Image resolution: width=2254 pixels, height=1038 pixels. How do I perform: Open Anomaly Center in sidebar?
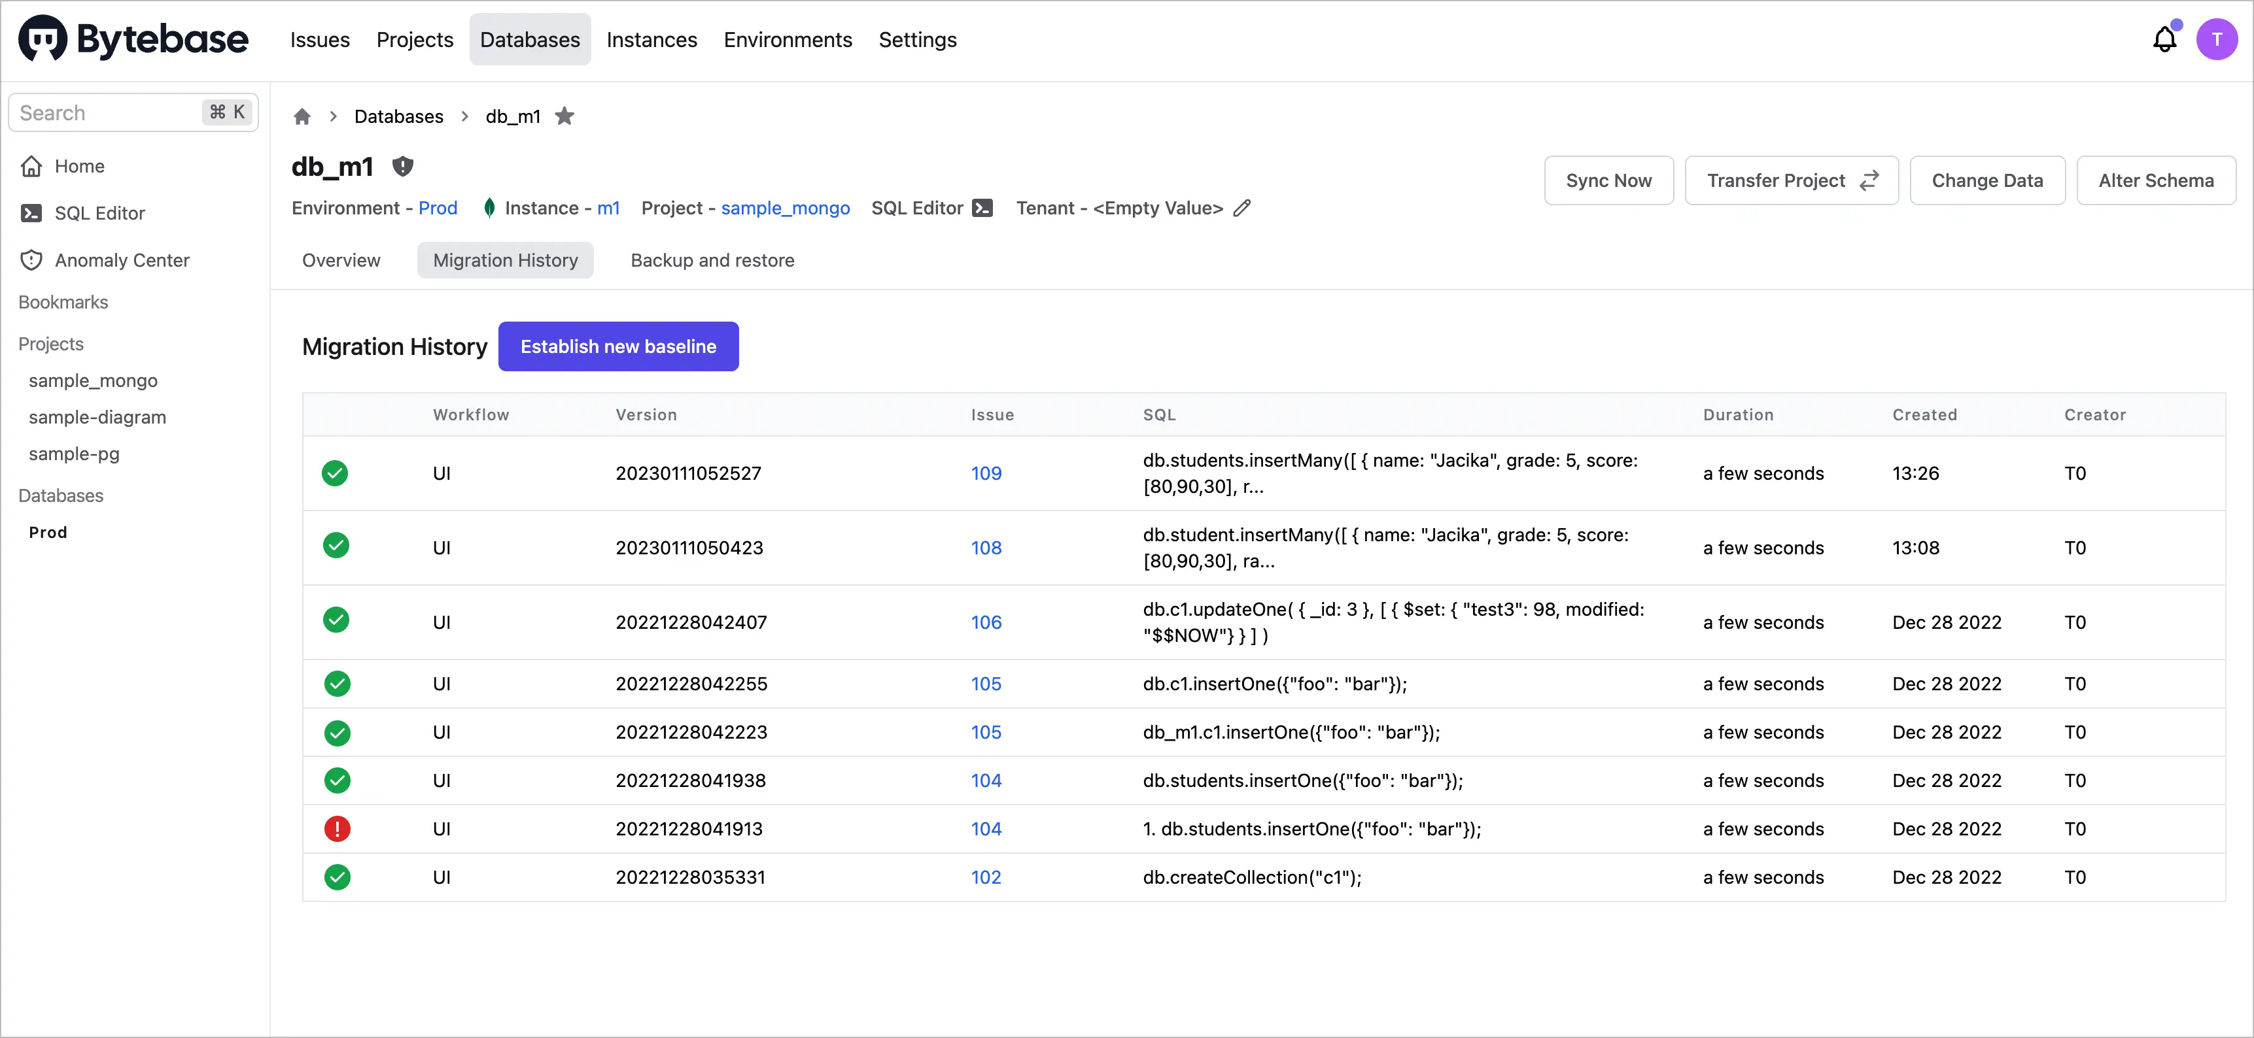coord(122,259)
